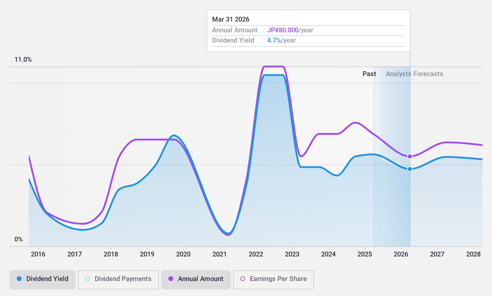Click the 4.7%/year yield value
492x296 pixels.
(x=281, y=40)
